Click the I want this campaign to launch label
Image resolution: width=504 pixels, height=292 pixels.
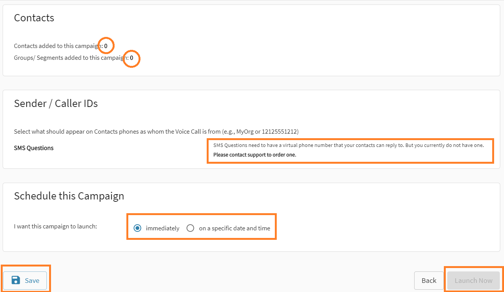(x=55, y=226)
